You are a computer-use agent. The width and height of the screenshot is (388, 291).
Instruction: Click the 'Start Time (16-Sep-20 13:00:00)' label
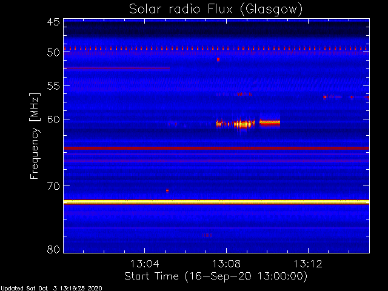[x=216, y=276]
